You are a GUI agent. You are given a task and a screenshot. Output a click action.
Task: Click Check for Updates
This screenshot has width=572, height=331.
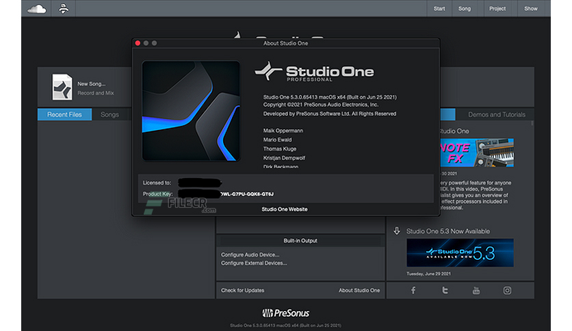coord(243,290)
